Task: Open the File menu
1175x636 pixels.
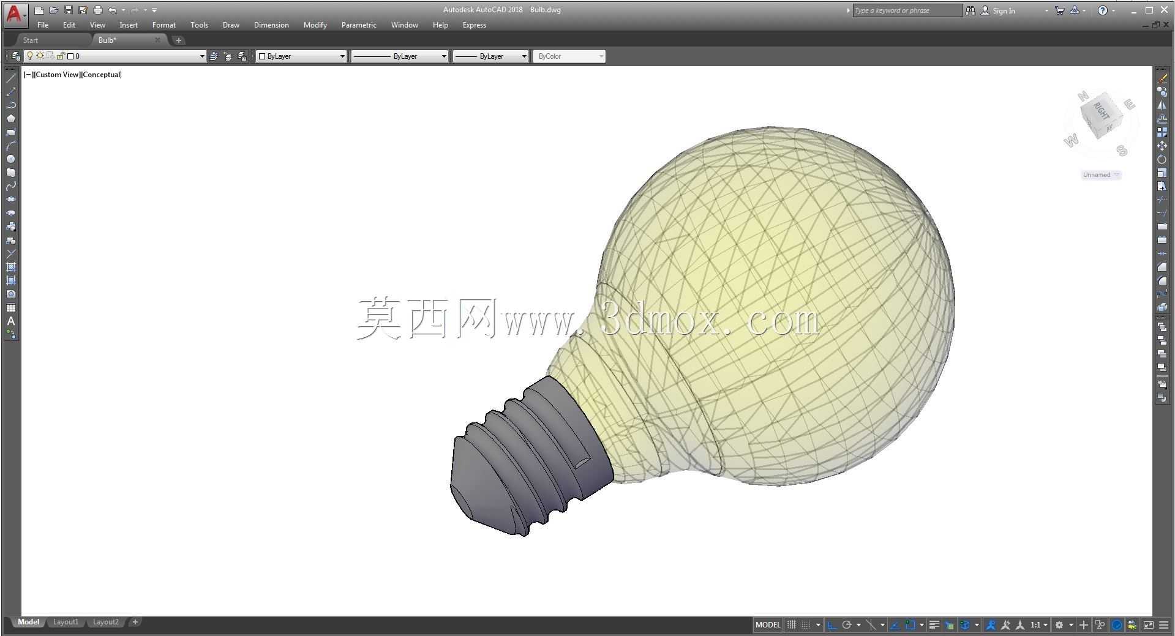Action: (43, 25)
